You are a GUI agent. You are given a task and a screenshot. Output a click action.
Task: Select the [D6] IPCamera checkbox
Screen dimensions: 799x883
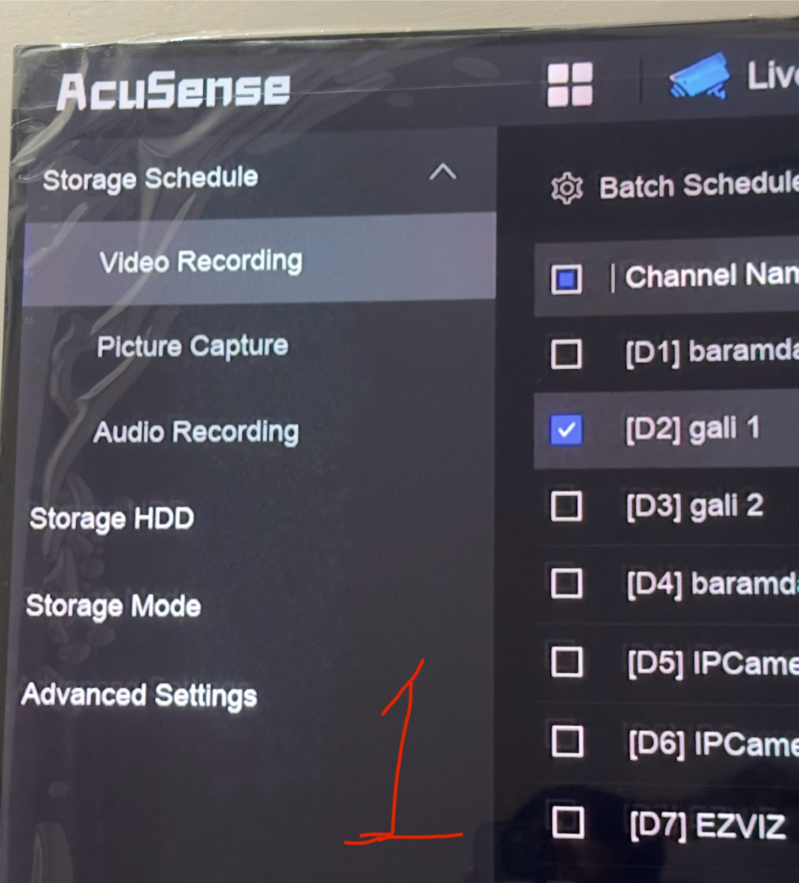[x=568, y=742]
